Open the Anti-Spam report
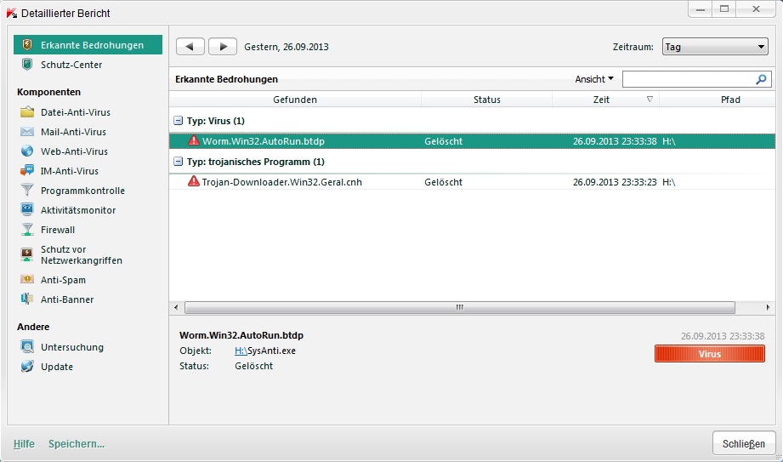This screenshot has height=462, width=783. point(64,280)
